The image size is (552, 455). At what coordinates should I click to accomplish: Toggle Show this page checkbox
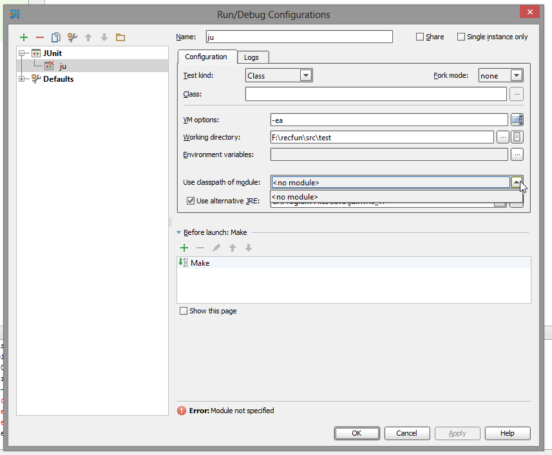184,311
